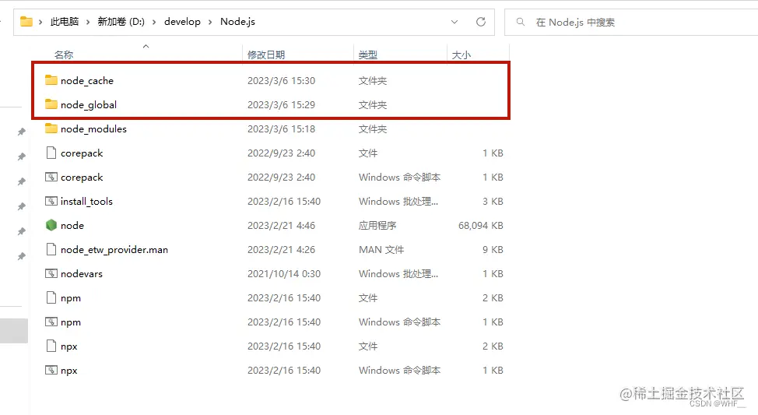Select the npx command script icon
This screenshot has height=415, width=758.
pyautogui.click(x=51, y=371)
